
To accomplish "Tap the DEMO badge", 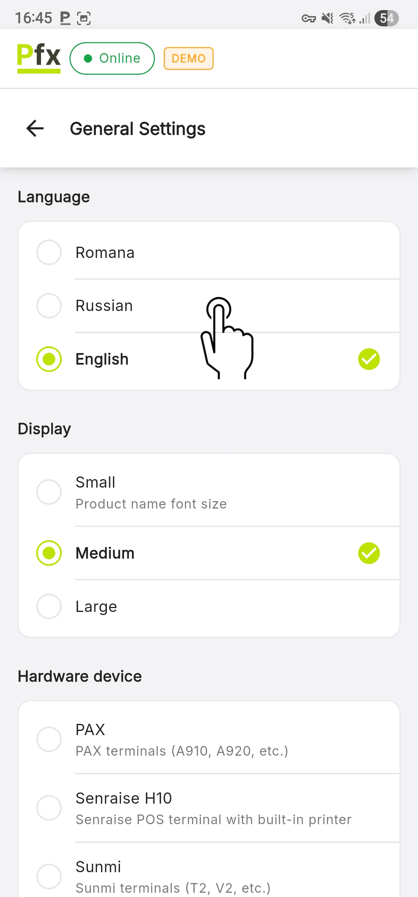I will (x=188, y=58).
